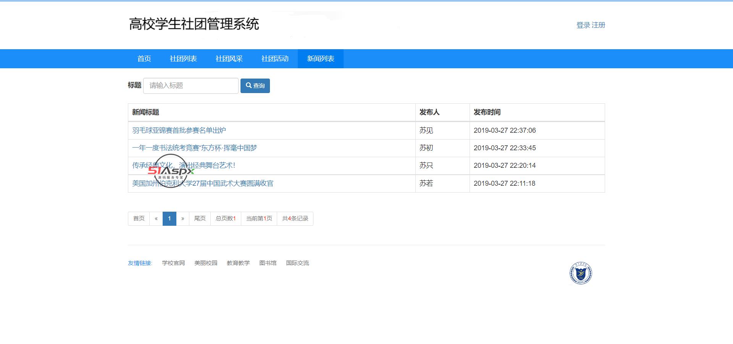The image size is (733, 344).
Task: Type in the 请输入标题 title field
Action: point(191,86)
